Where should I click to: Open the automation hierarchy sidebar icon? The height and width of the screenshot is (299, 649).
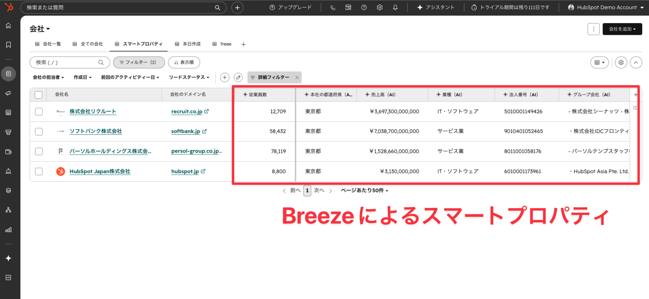pos(9,210)
